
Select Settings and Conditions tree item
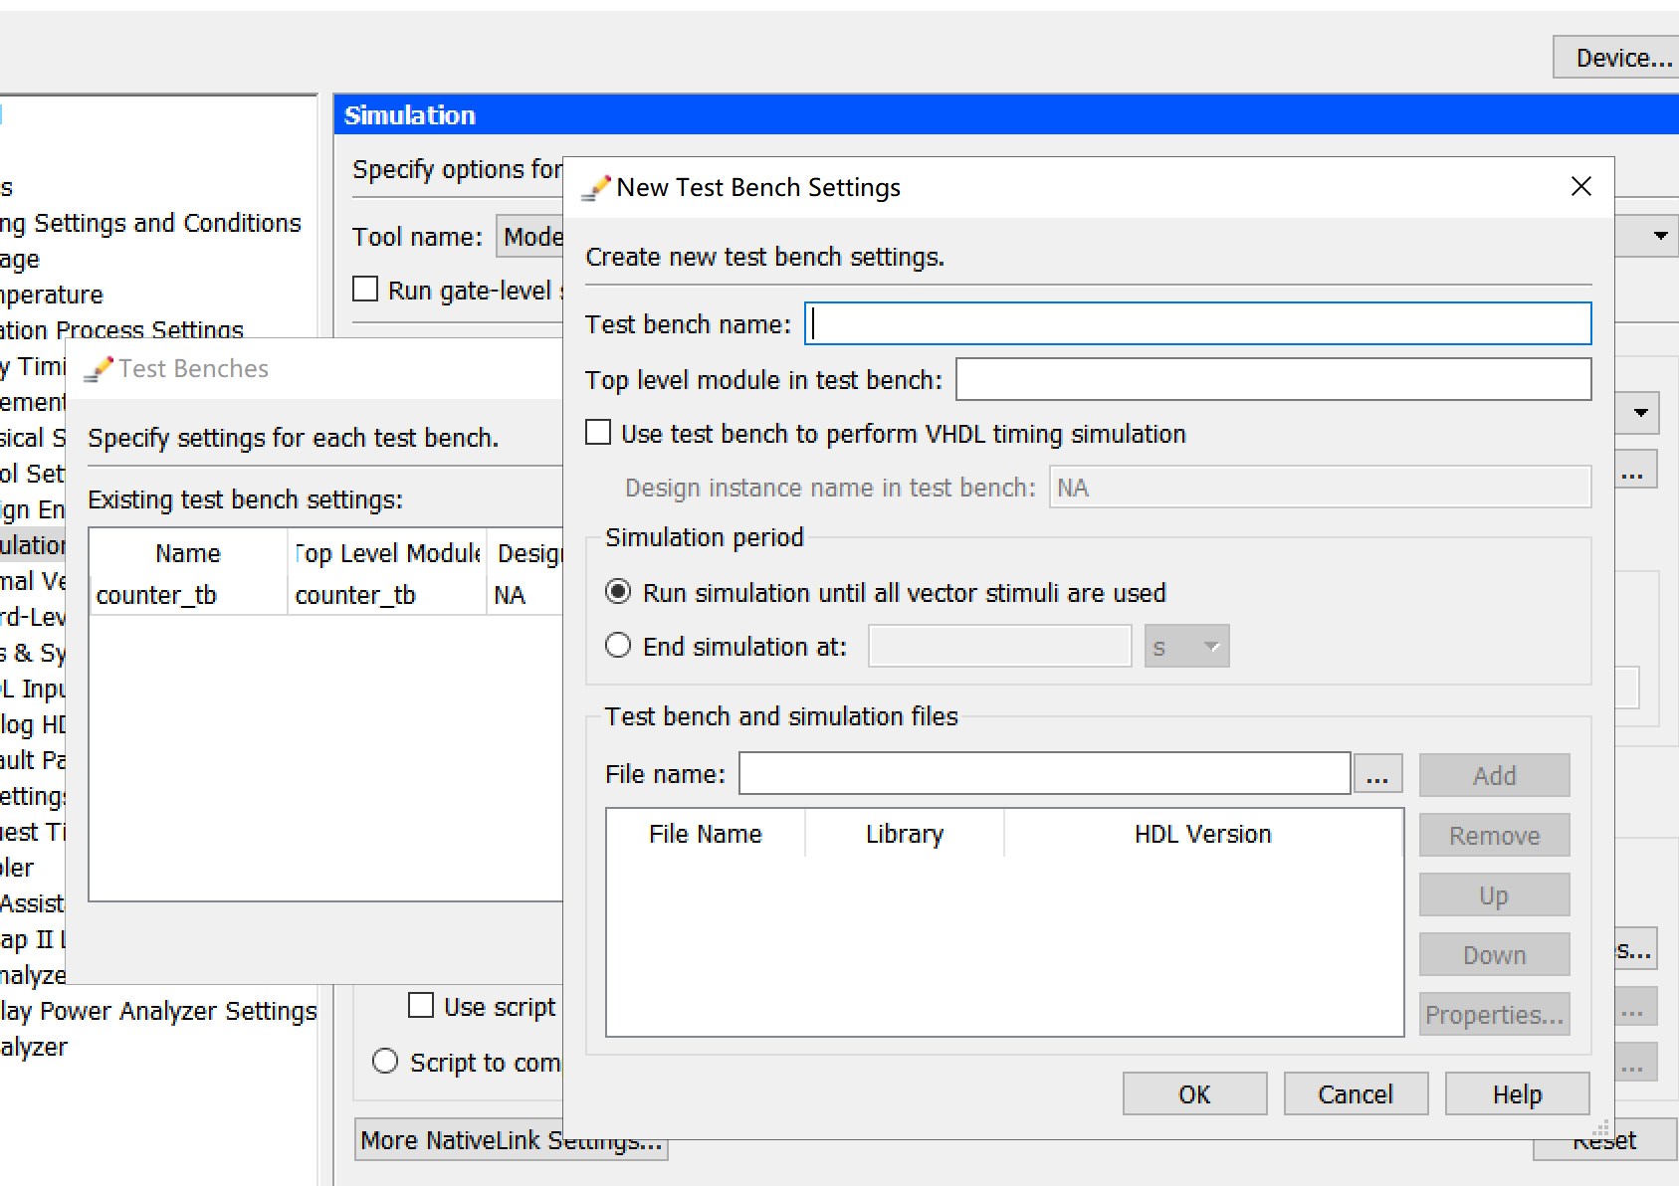[x=151, y=223]
